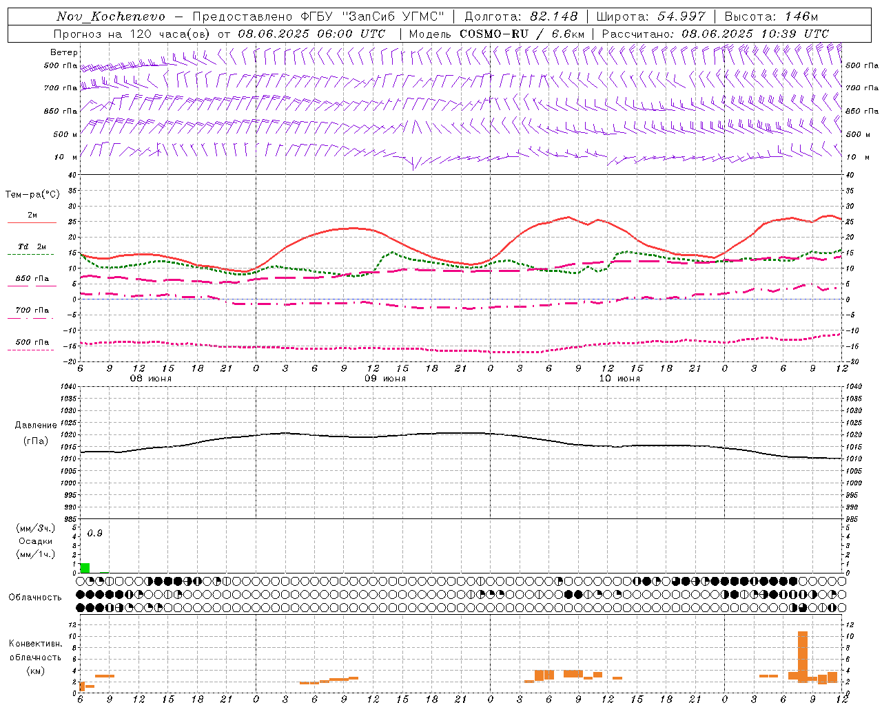882x705 pixels.
Task: Click the Давление pressure label
Action: [36, 425]
